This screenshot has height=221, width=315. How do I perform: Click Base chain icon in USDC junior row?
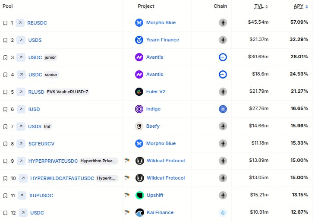[223, 57]
